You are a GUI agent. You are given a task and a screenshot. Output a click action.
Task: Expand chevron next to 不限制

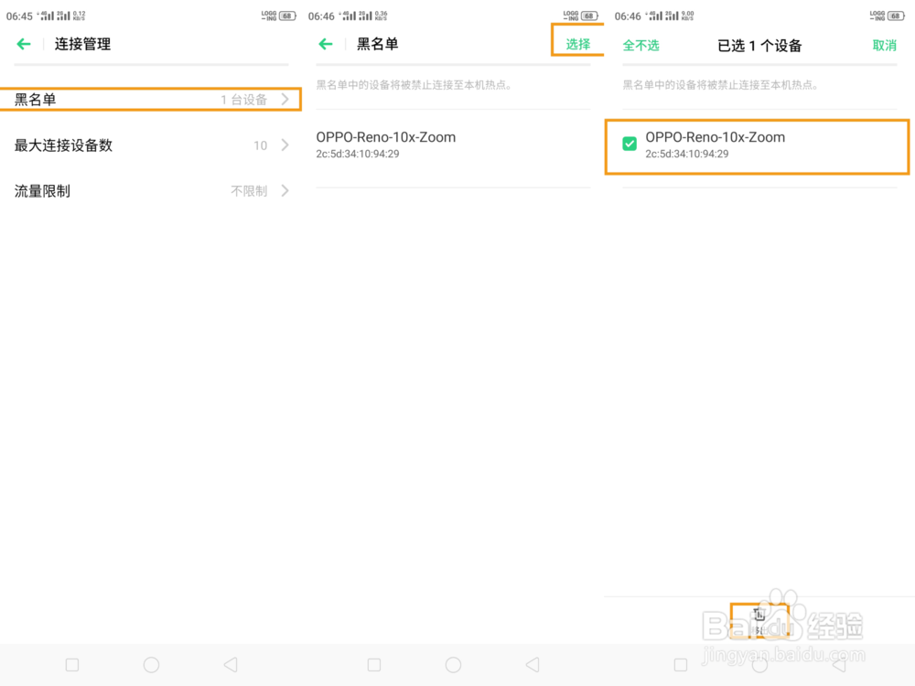285,191
